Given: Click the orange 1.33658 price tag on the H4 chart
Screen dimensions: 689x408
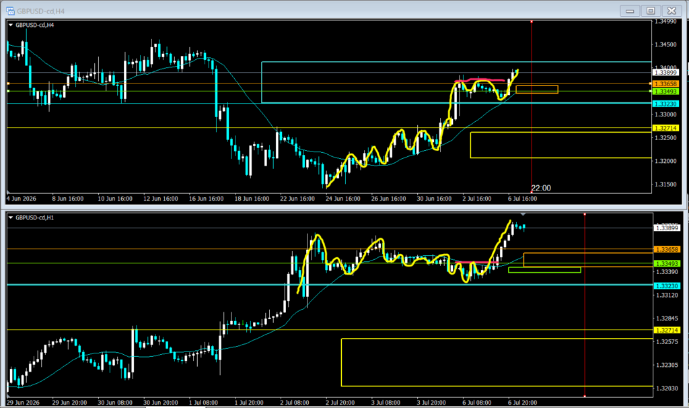Looking at the screenshot, I should 665,83.
